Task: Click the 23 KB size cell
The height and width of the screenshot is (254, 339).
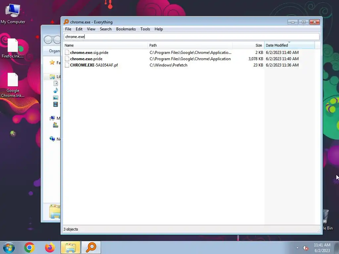Action: 258,65
